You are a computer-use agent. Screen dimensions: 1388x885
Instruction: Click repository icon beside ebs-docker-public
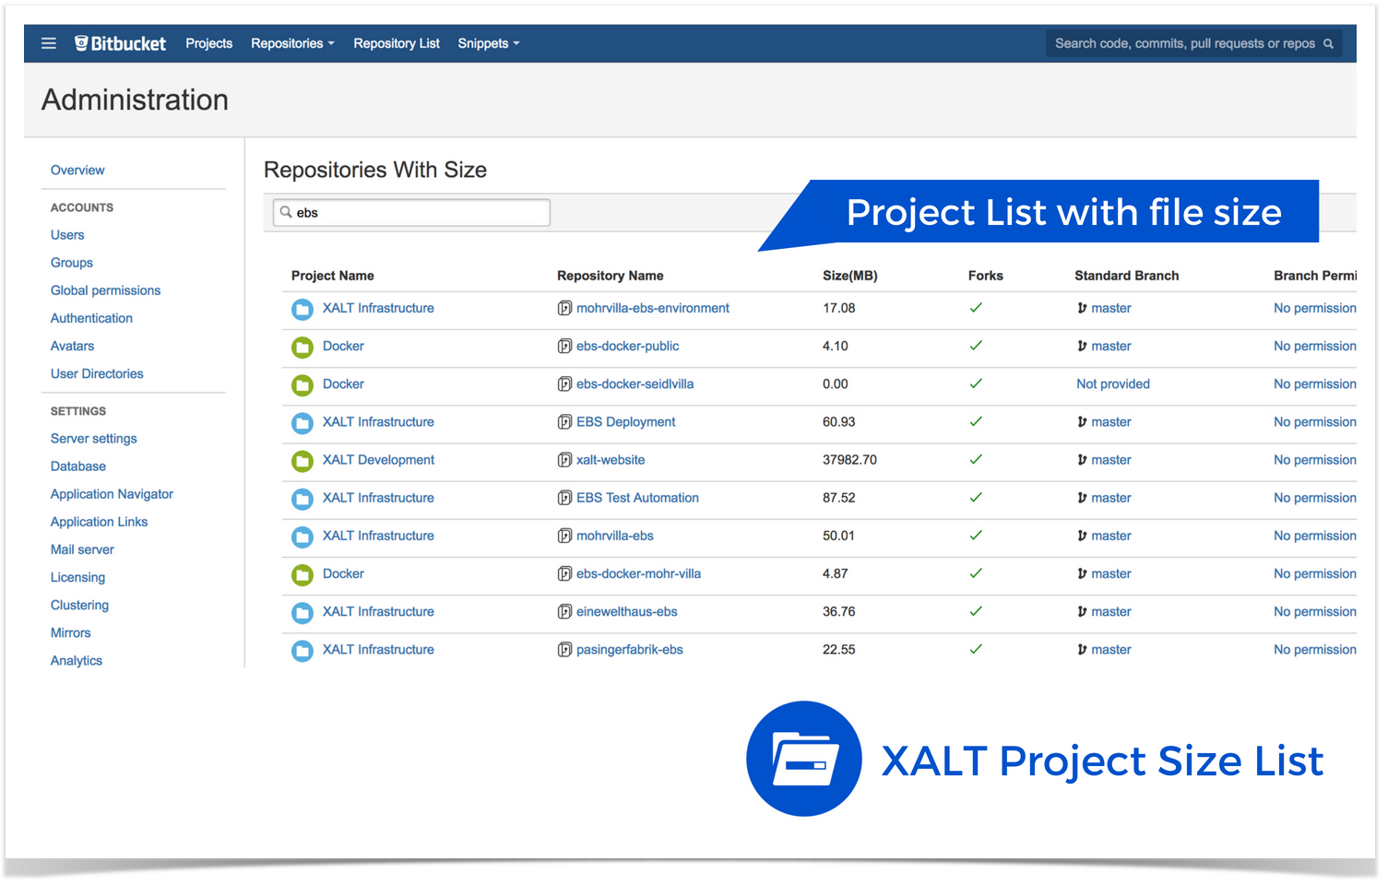click(564, 346)
